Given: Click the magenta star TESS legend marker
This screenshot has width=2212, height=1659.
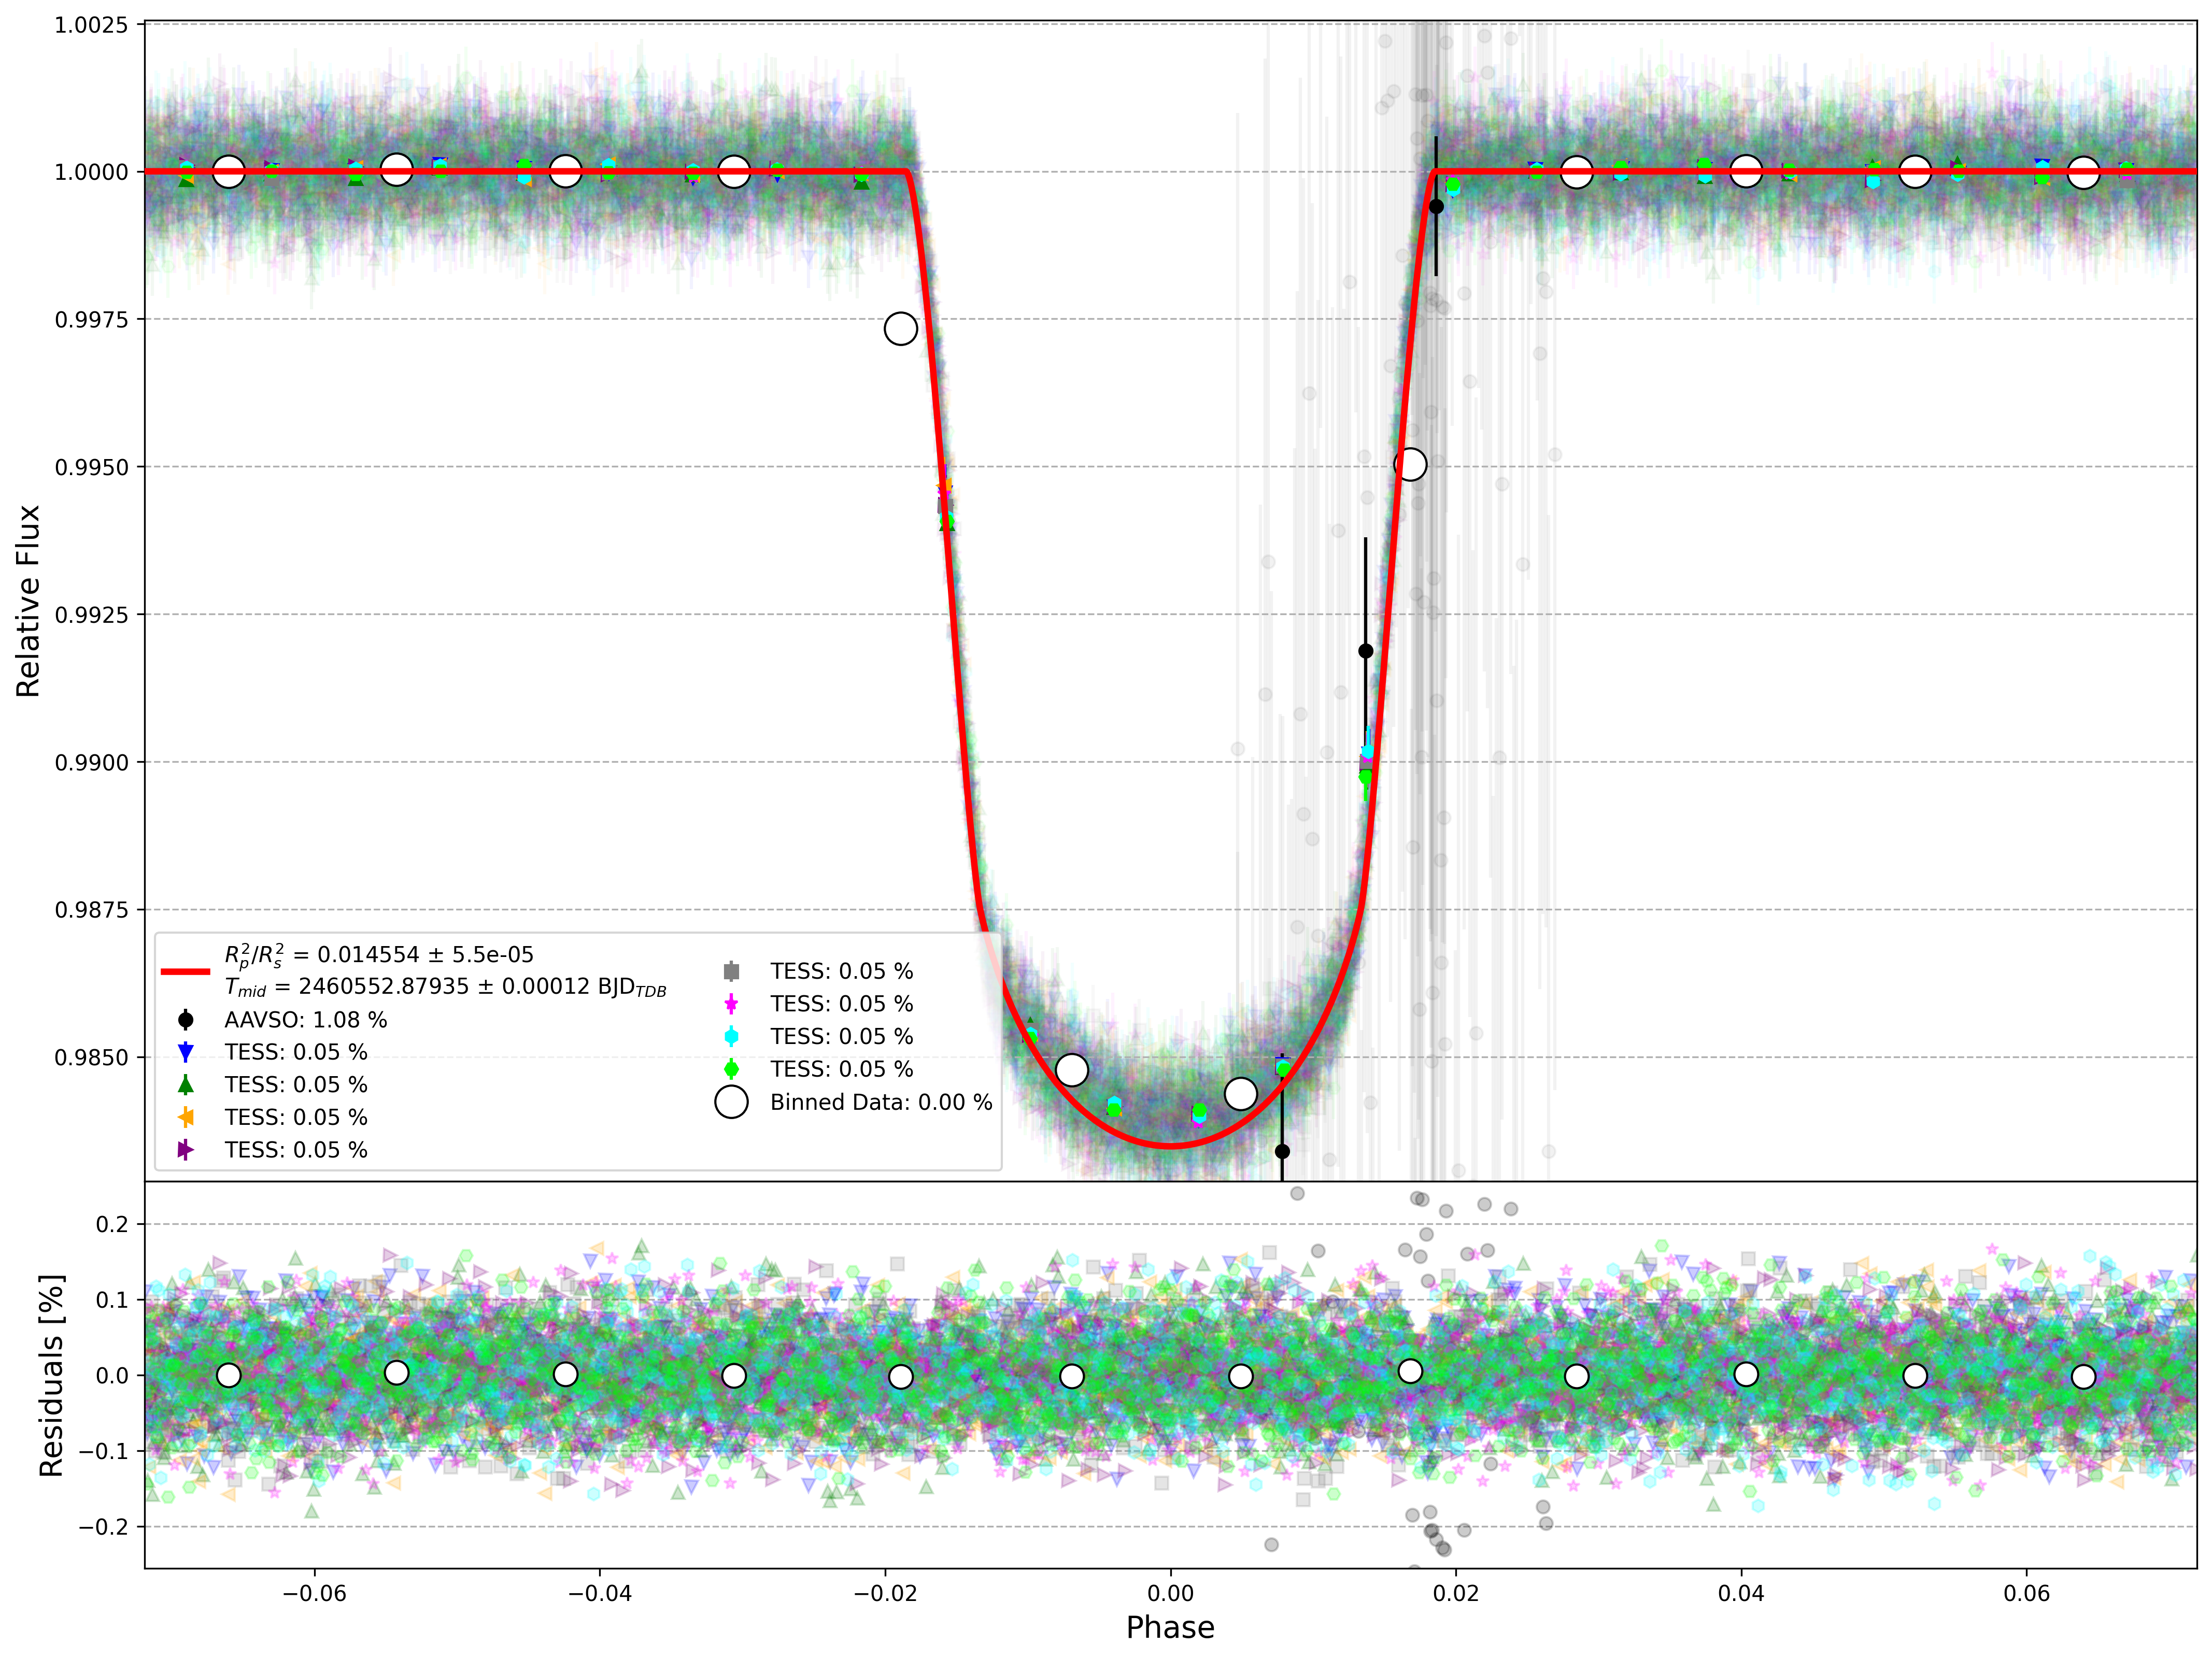Looking at the screenshot, I should click(731, 1004).
